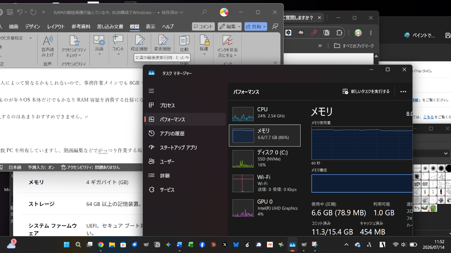Click 変更履歴 icon in Word ribbon
The width and height of the screenshot is (451, 253).
click(162, 43)
